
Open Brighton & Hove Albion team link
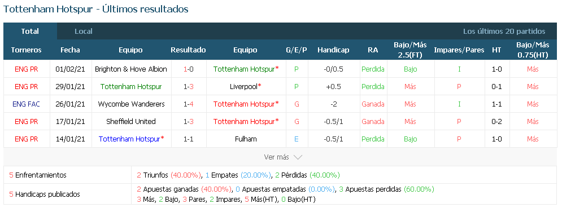[x=131, y=69]
